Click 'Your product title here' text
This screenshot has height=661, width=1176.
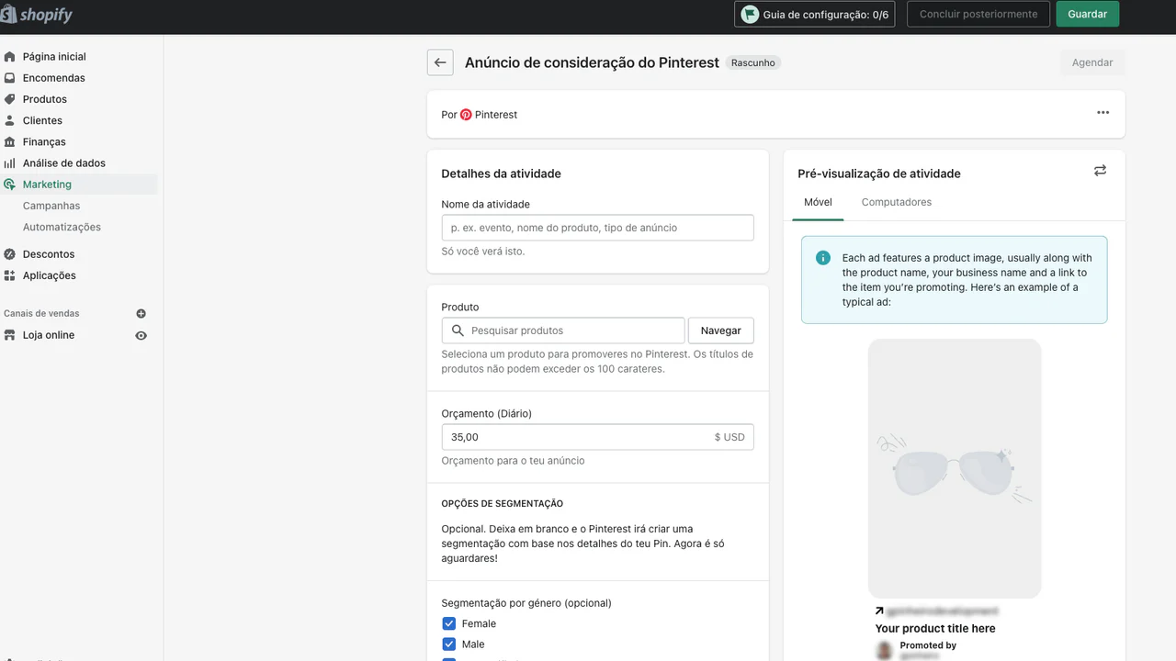pyautogui.click(x=935, y=629)
